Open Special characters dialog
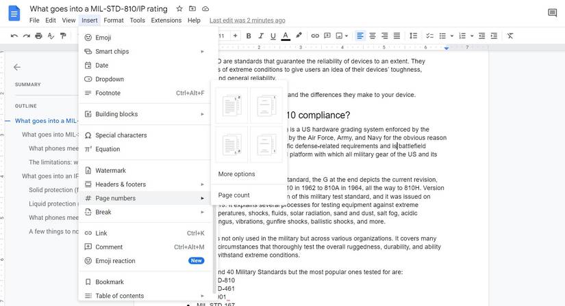Screen dimensions: 565x306 [145, 135]
